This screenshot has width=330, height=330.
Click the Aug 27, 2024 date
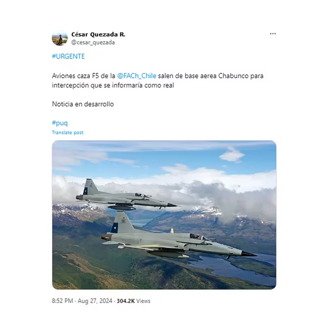[95, 301]
